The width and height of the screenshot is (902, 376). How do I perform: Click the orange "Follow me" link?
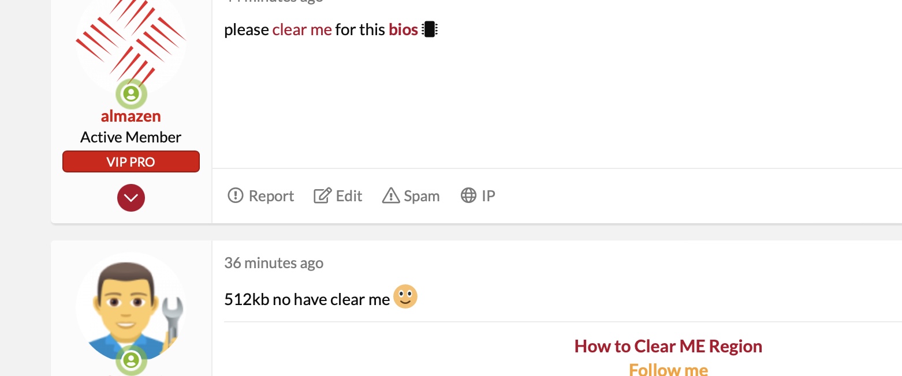click(x=668, y=369)
